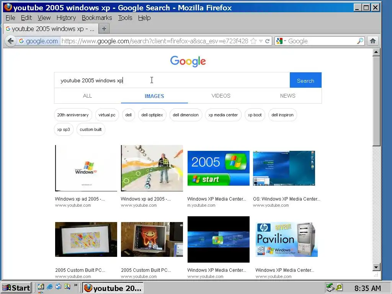Click the Reload page icon in address bar
The image size is (392, 294).
[x=268, y=41]
